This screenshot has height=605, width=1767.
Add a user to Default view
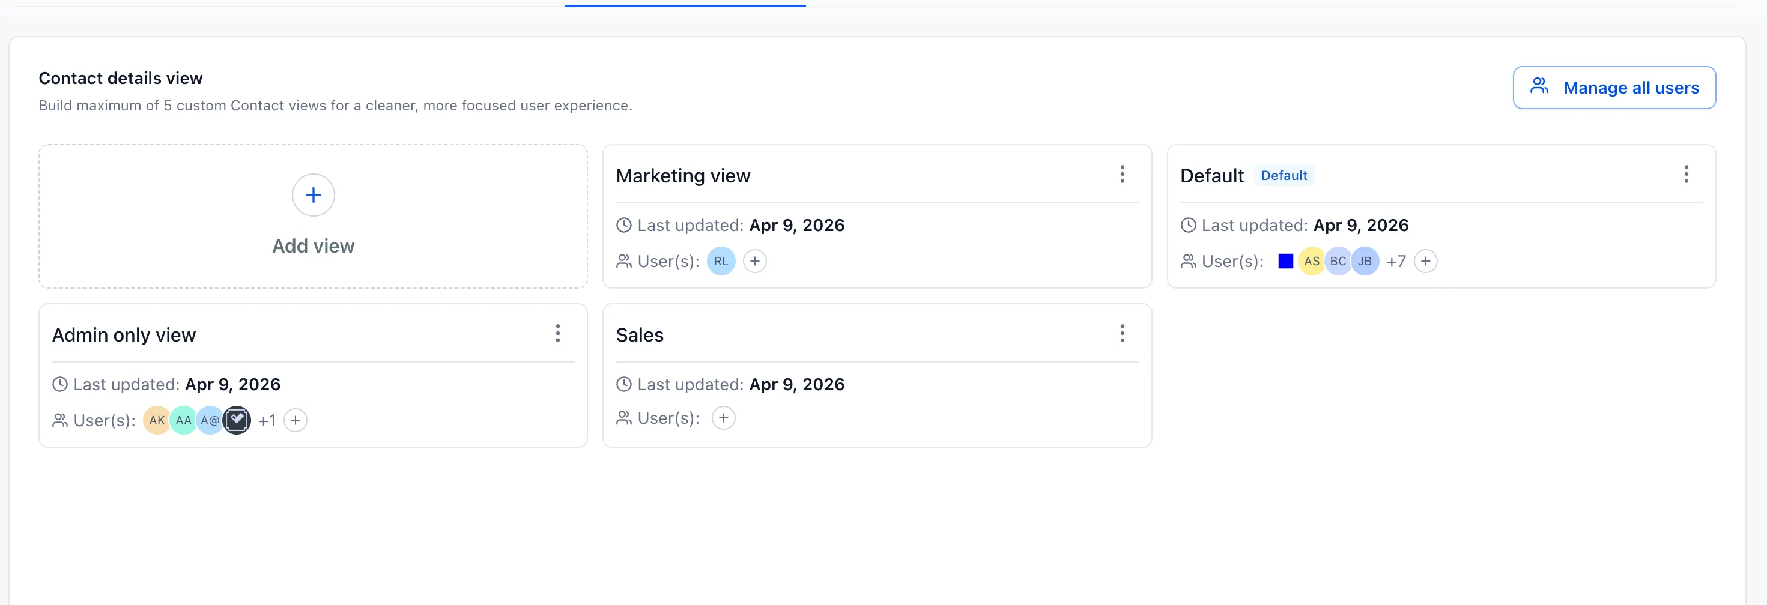click(1425, 261)
